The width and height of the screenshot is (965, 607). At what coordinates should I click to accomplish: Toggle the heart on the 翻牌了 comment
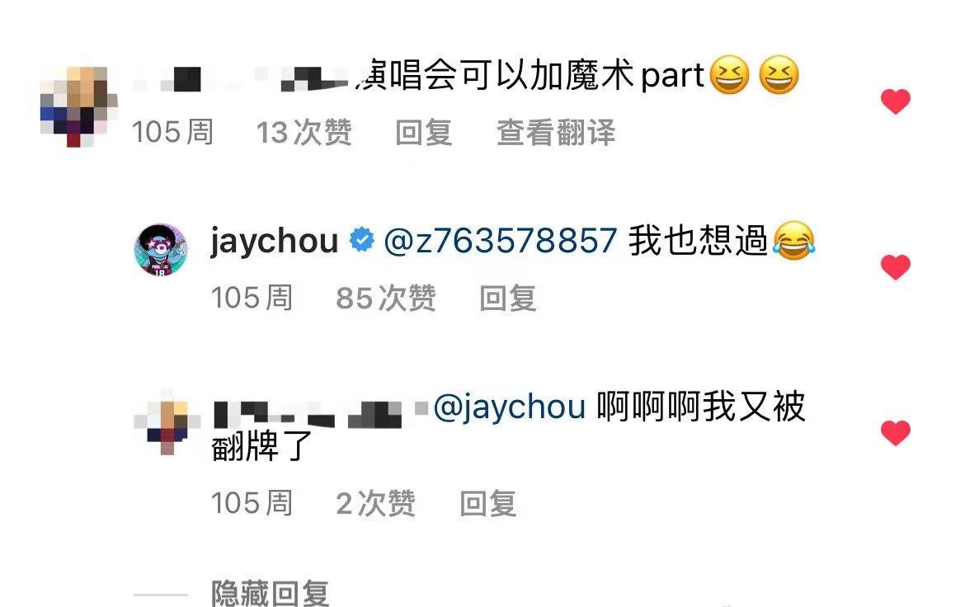coord(896,432)
